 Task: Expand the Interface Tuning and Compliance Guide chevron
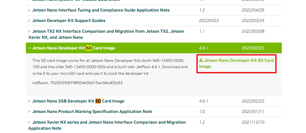(29, 10)
